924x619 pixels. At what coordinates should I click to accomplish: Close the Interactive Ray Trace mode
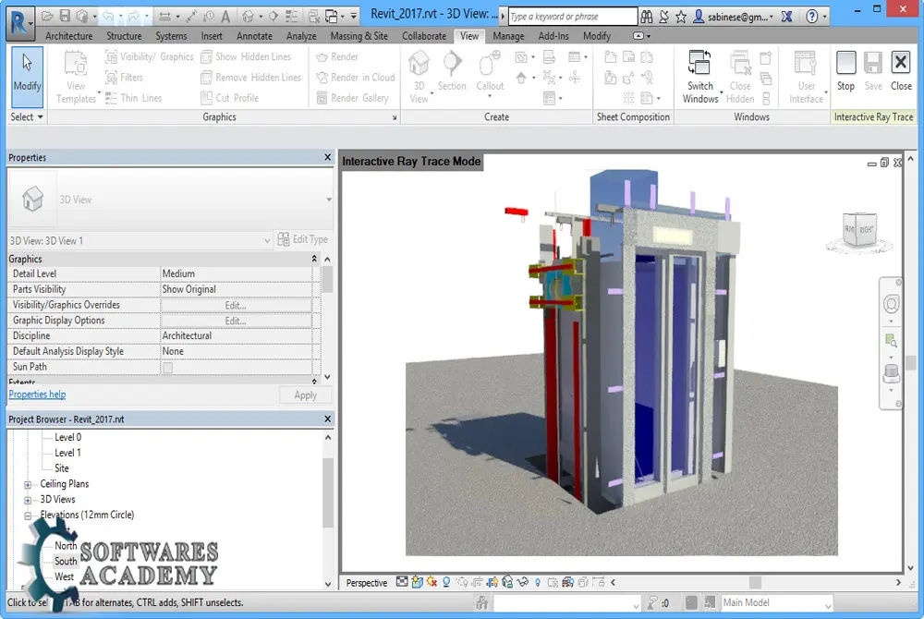(x=901, y=70)
